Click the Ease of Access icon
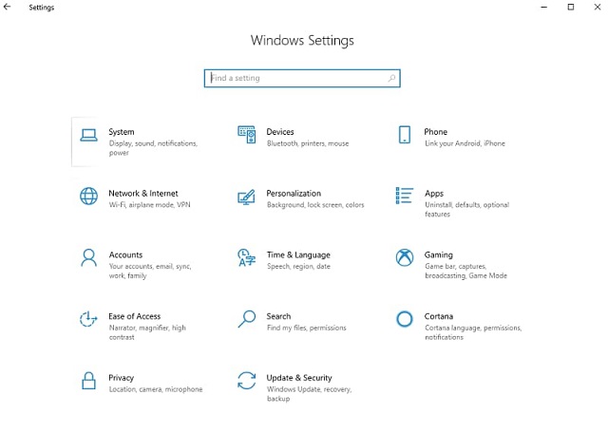Screen dimensions: 608x432 pyautogui.click(x=88, y=319)
